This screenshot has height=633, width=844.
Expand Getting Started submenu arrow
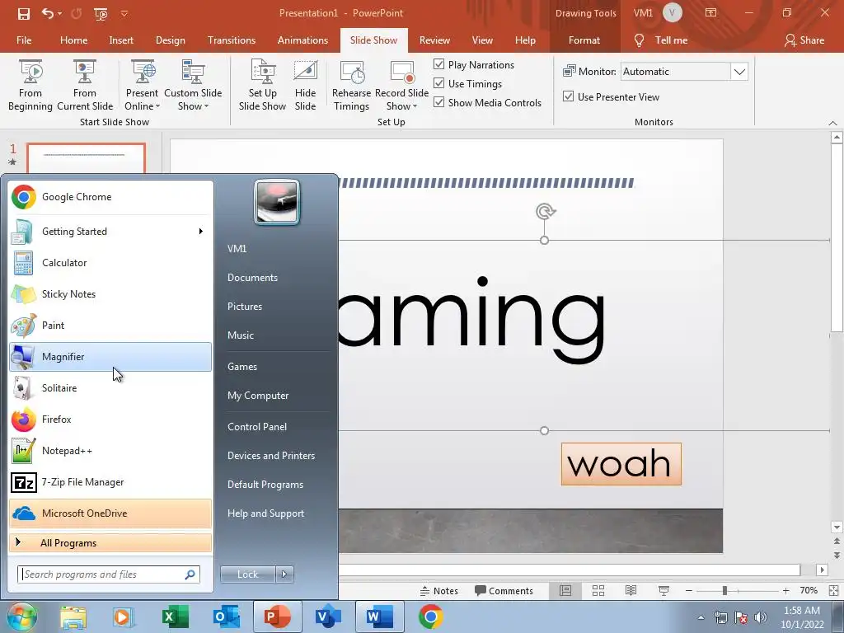[x=200, y=232]
